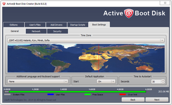This screenshot has height=105, width=172.
Task: Open the Add Drivers tab
Action: (56, 25)
